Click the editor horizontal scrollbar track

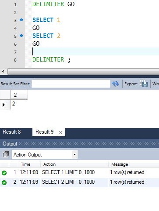pyautogui.click(x=83, y=72)
